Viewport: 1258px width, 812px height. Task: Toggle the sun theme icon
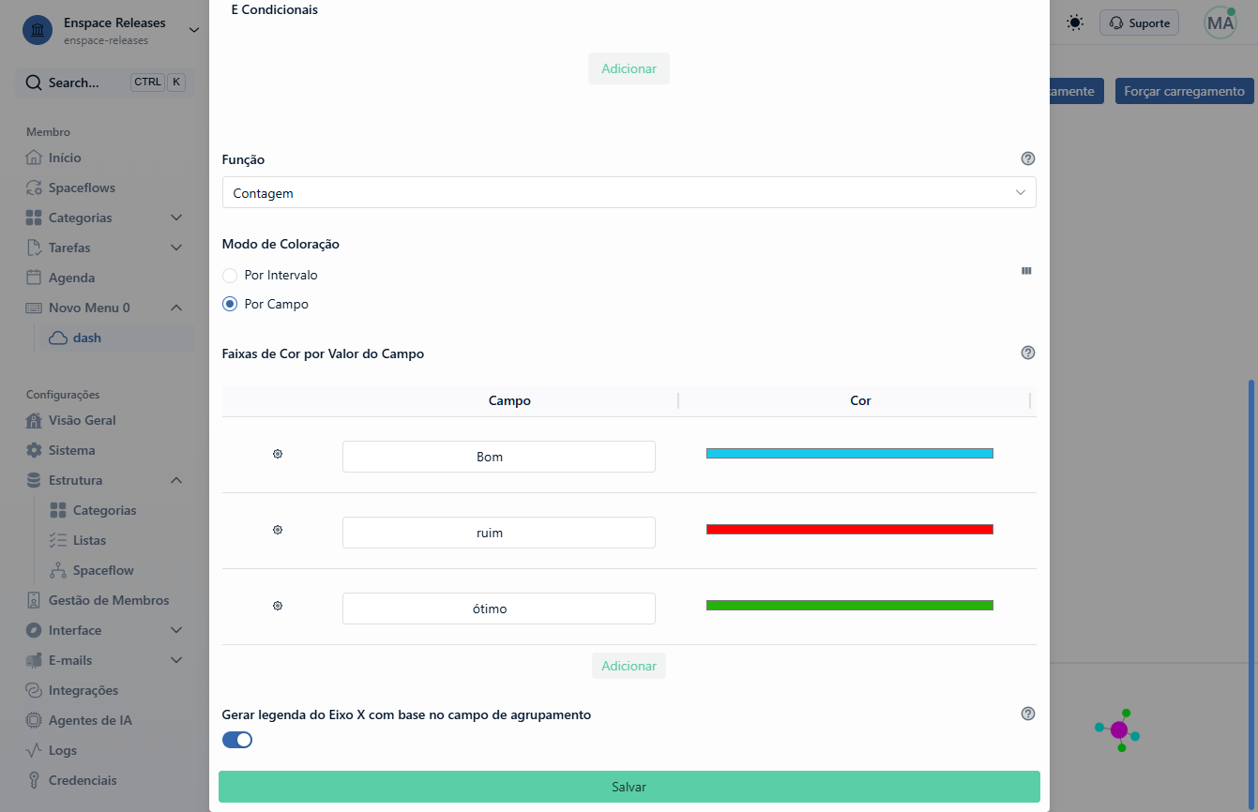(x=1075, y=23)
